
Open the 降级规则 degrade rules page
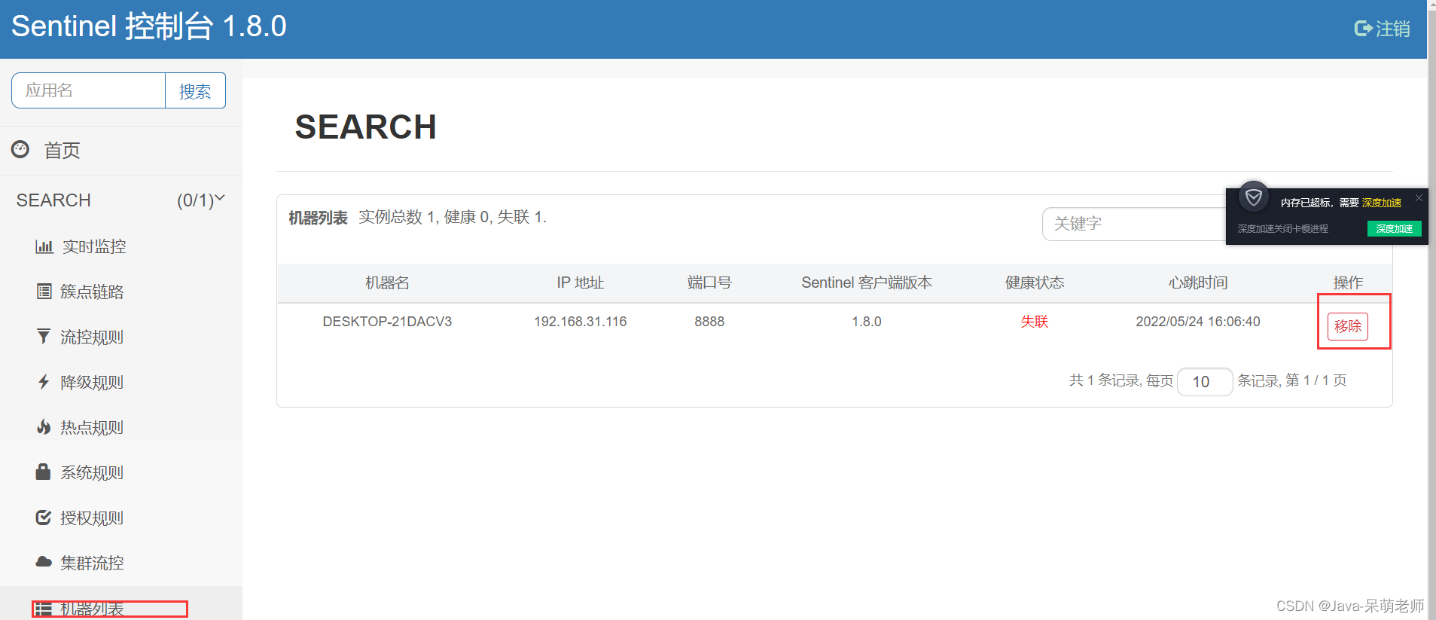(x=92, y=382)
